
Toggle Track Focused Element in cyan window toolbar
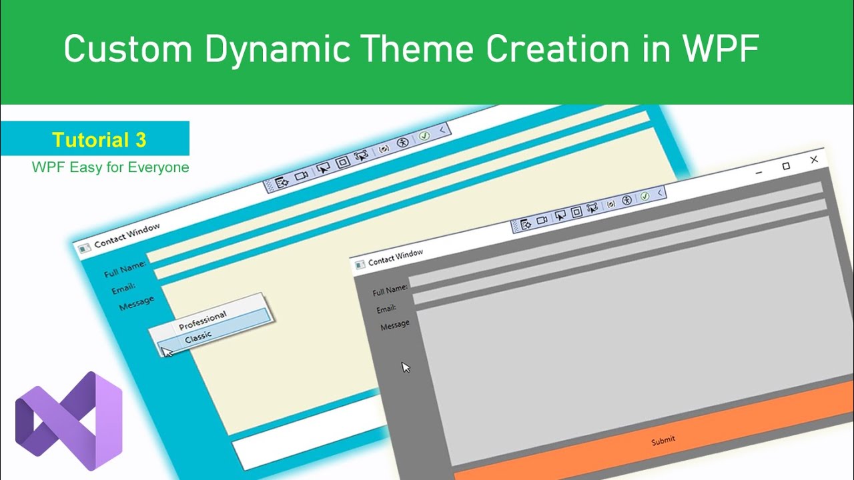(x=361, y=156)
